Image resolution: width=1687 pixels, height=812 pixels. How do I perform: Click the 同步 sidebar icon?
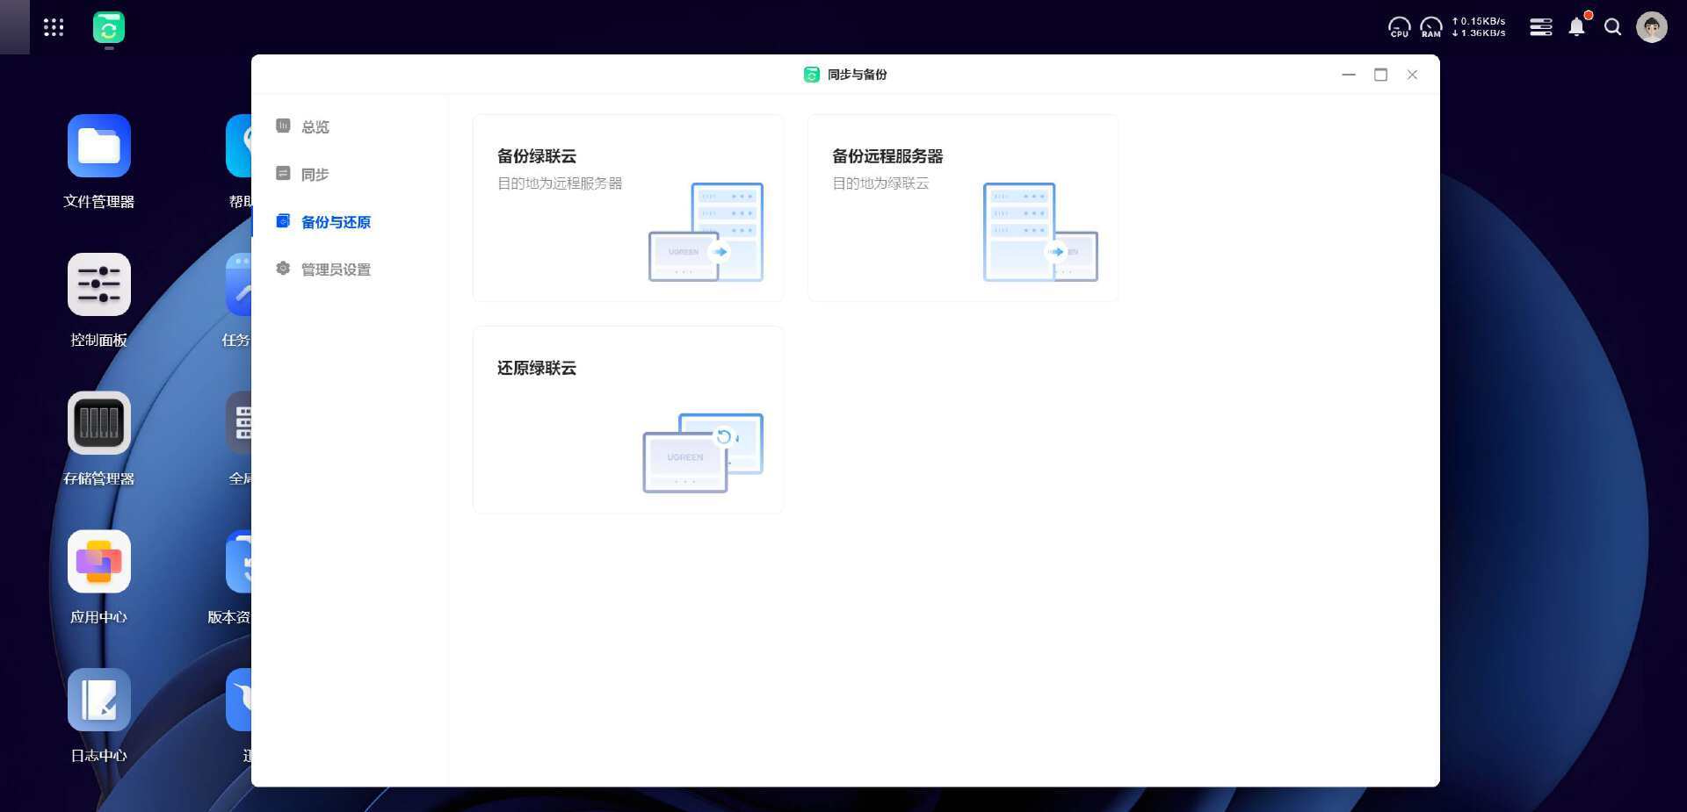(x=283, y=173)
